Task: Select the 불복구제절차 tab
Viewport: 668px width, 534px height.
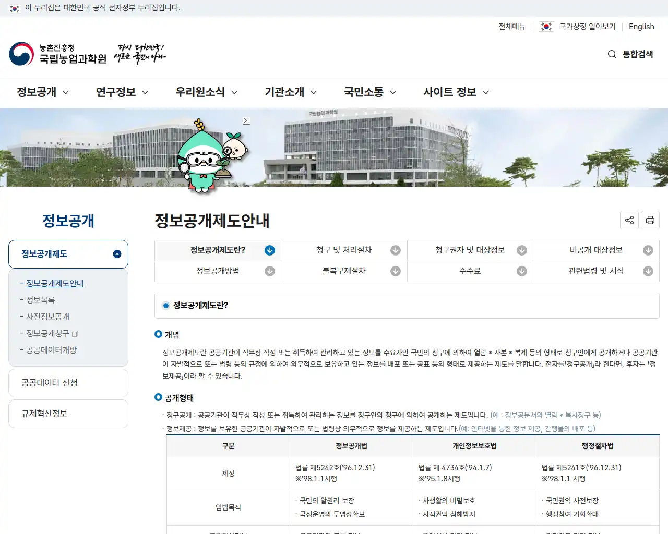Action: click(344, 271)
